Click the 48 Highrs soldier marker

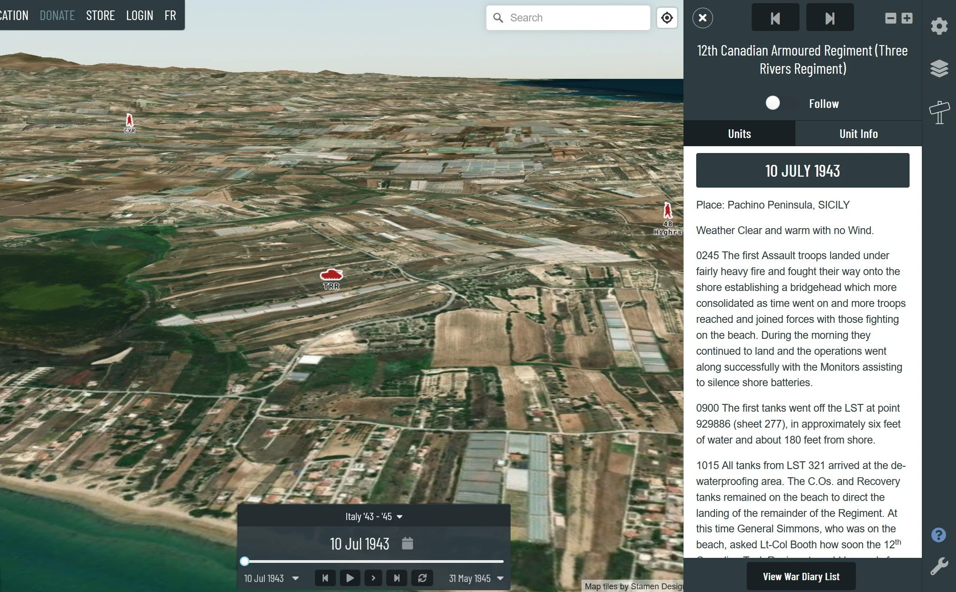[668, 211]
